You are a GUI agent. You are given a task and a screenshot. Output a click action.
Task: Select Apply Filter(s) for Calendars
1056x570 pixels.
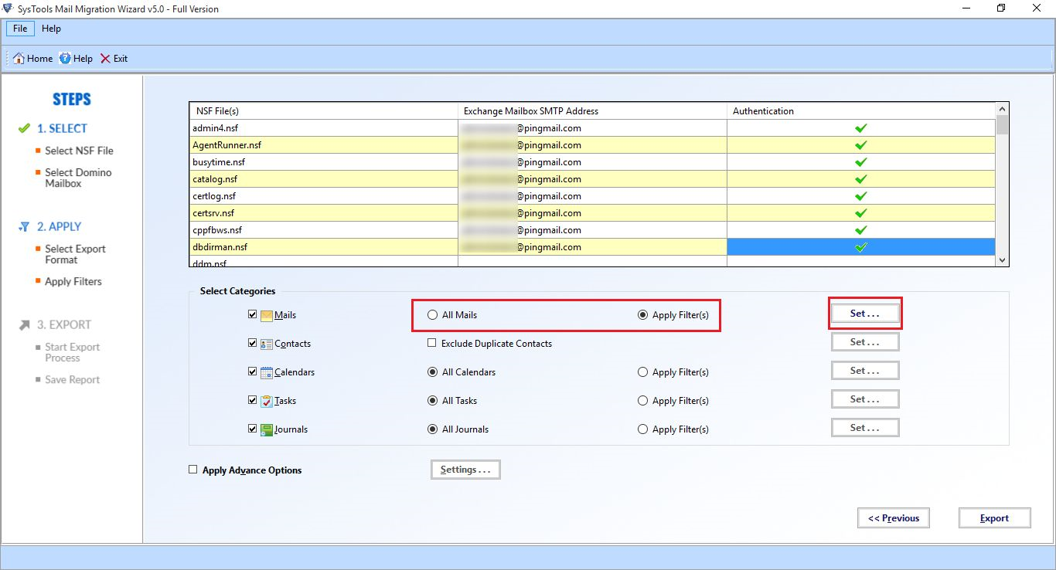click(x=642, y=372)
